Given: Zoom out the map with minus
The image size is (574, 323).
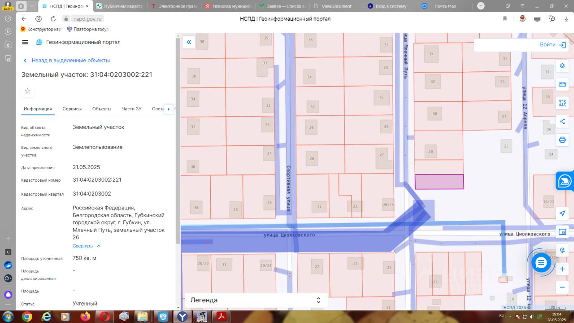Looking at the screenshot, I should [x=562, y=287].
